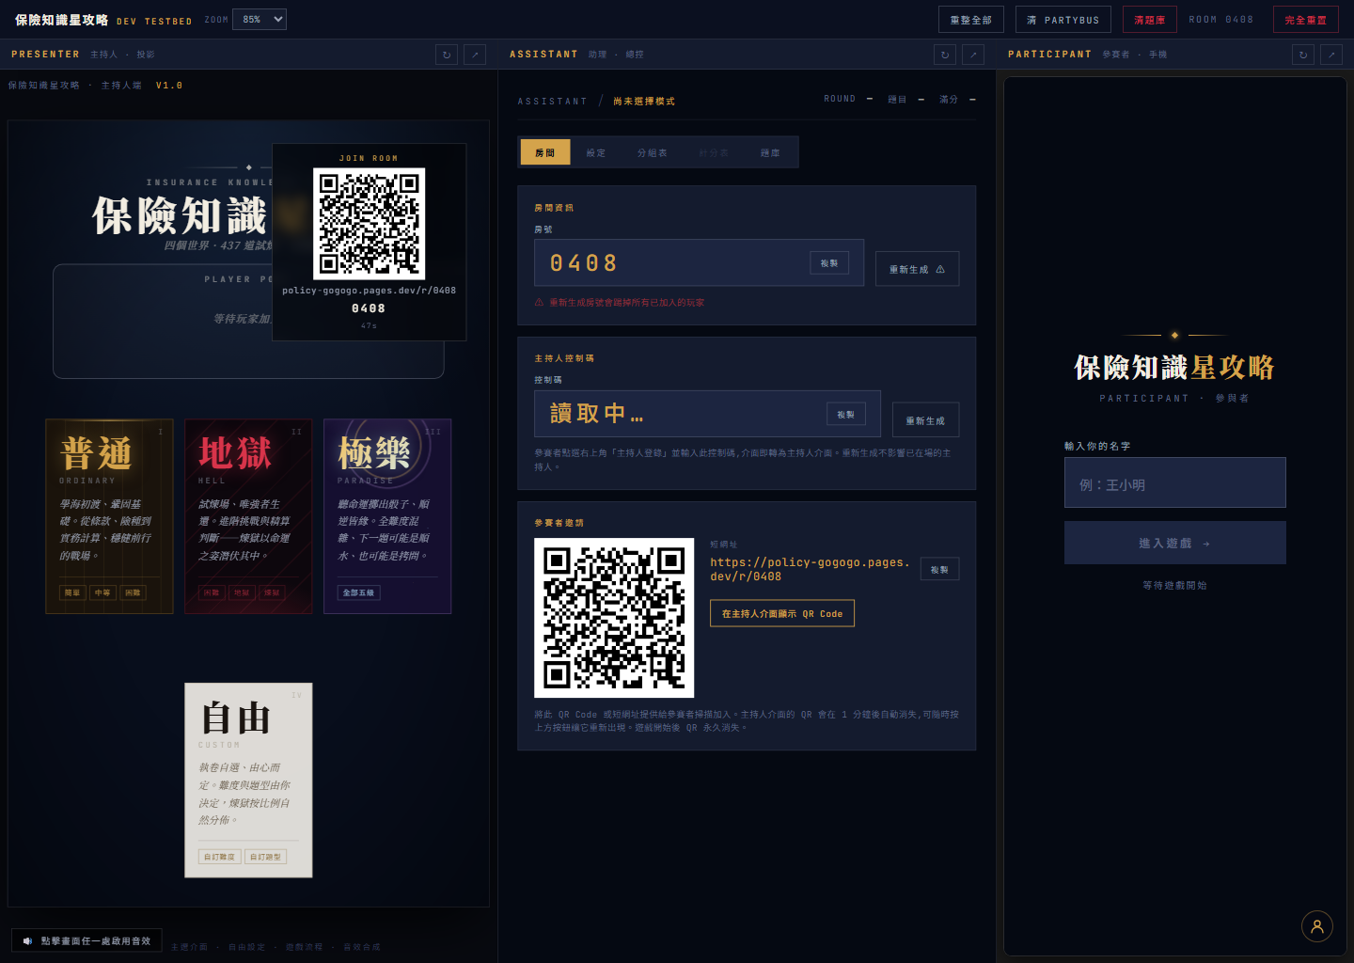This screenshot has width=1354, height=963.
Task: Click the V1.0 version label
Action: click(169, 86)
